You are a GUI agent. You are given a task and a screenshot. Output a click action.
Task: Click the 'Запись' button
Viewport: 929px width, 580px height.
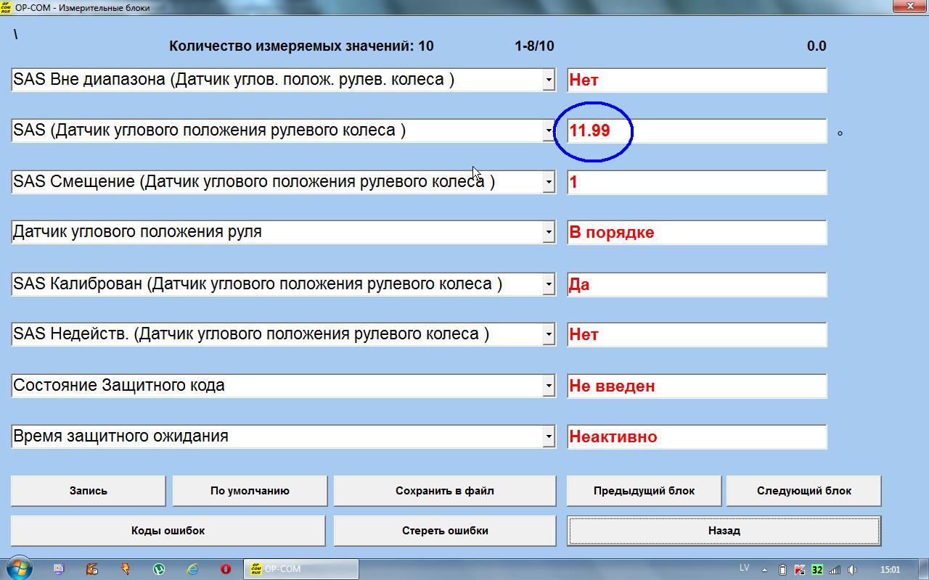(x=88, y=491)
